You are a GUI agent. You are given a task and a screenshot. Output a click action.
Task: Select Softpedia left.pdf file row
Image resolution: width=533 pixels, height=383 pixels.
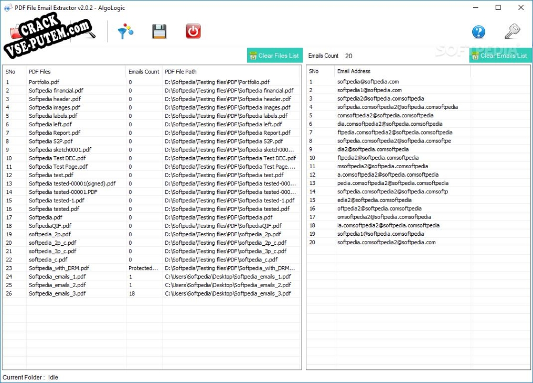(x=152, y=124)
